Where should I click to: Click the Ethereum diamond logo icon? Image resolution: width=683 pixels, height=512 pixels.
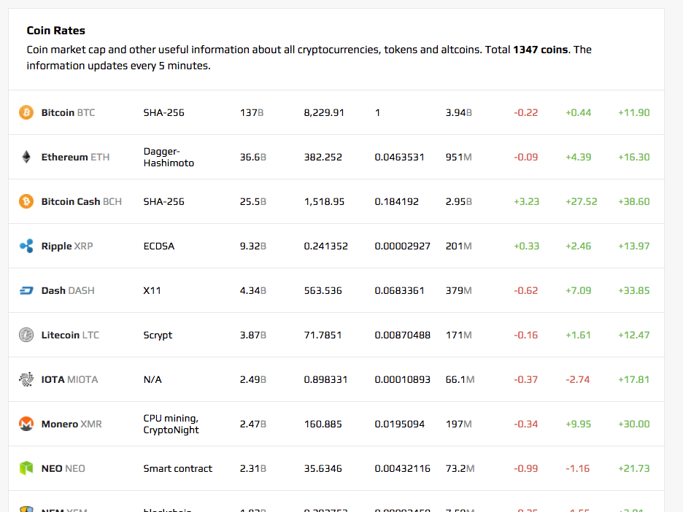point(26,157)
